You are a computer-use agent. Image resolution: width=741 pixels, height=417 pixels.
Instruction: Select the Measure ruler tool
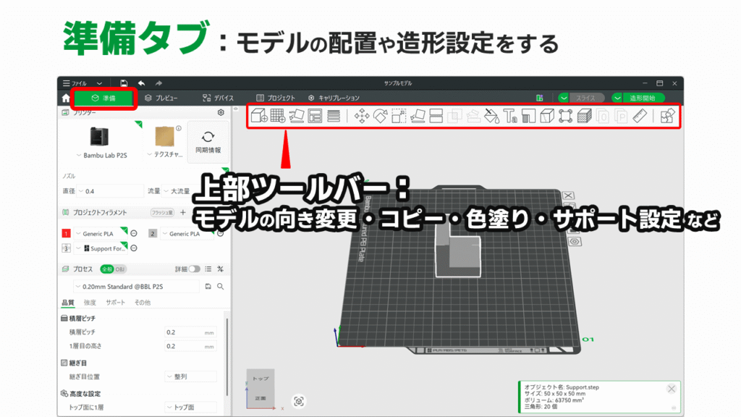(639, 116)
